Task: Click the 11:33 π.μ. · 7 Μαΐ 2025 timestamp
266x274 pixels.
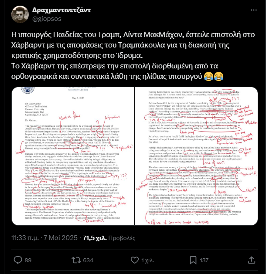Action: click(44, 238)
